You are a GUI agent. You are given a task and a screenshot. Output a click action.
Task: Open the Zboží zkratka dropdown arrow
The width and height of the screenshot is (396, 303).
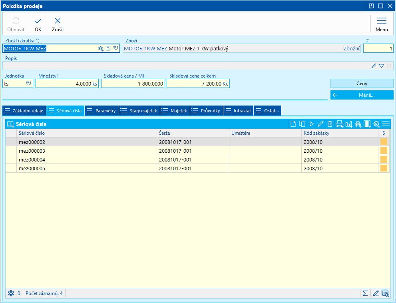pyautogui.click(x=116, y=48)
